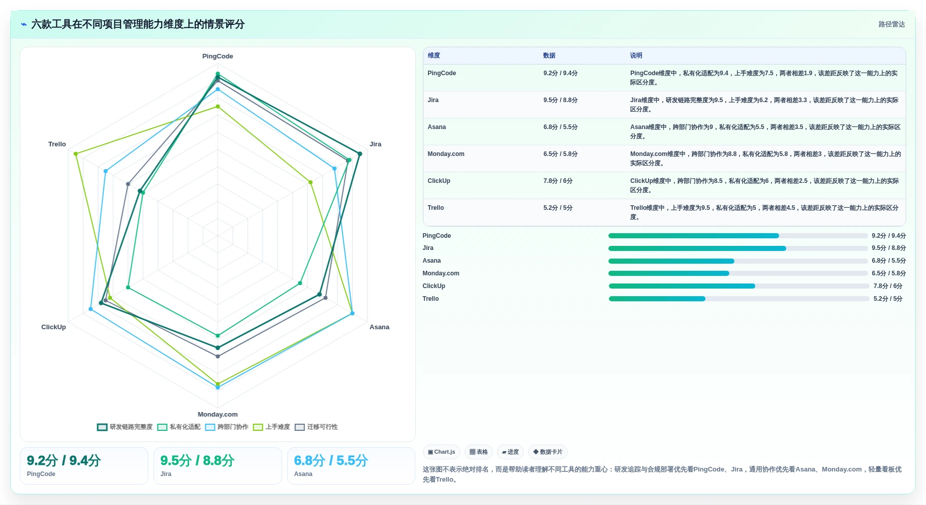Toggle 跨部门协作 legend series
This screenshot has height=505, width=926.
point(227,427)
